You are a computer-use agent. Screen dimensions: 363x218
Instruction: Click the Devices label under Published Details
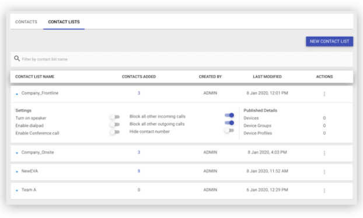[x=251, y=118]
